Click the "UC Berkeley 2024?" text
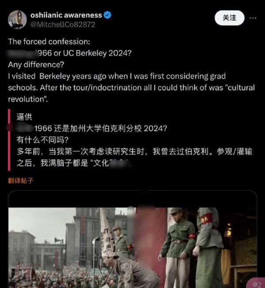This screenshot has height=288, width=265. [97, 53]
